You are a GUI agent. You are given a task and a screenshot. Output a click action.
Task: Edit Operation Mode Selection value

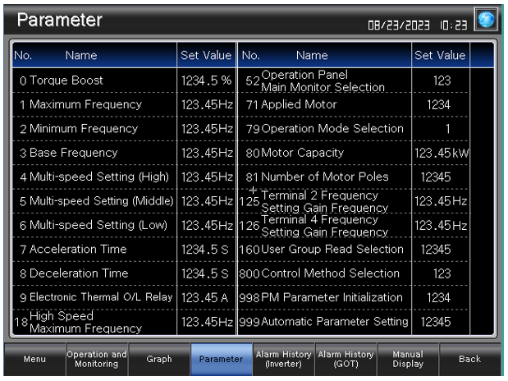[x=441, y=129]
